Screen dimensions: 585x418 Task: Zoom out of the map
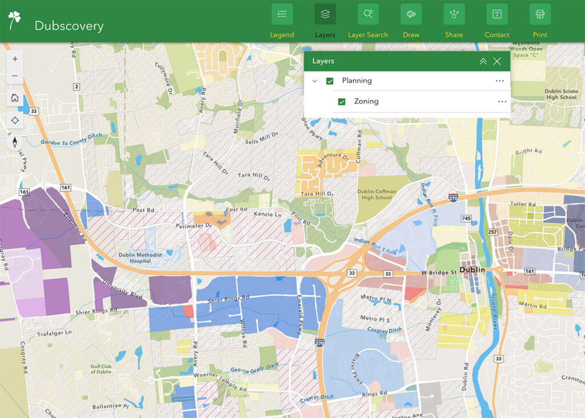tap(15, 76)
